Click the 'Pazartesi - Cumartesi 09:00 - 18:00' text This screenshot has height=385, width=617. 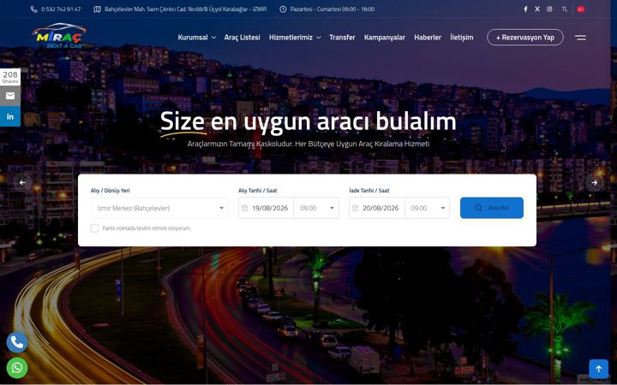point(332,9)
